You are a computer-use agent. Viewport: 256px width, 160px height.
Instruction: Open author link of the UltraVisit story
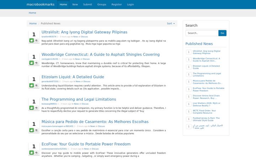(49, 37)
